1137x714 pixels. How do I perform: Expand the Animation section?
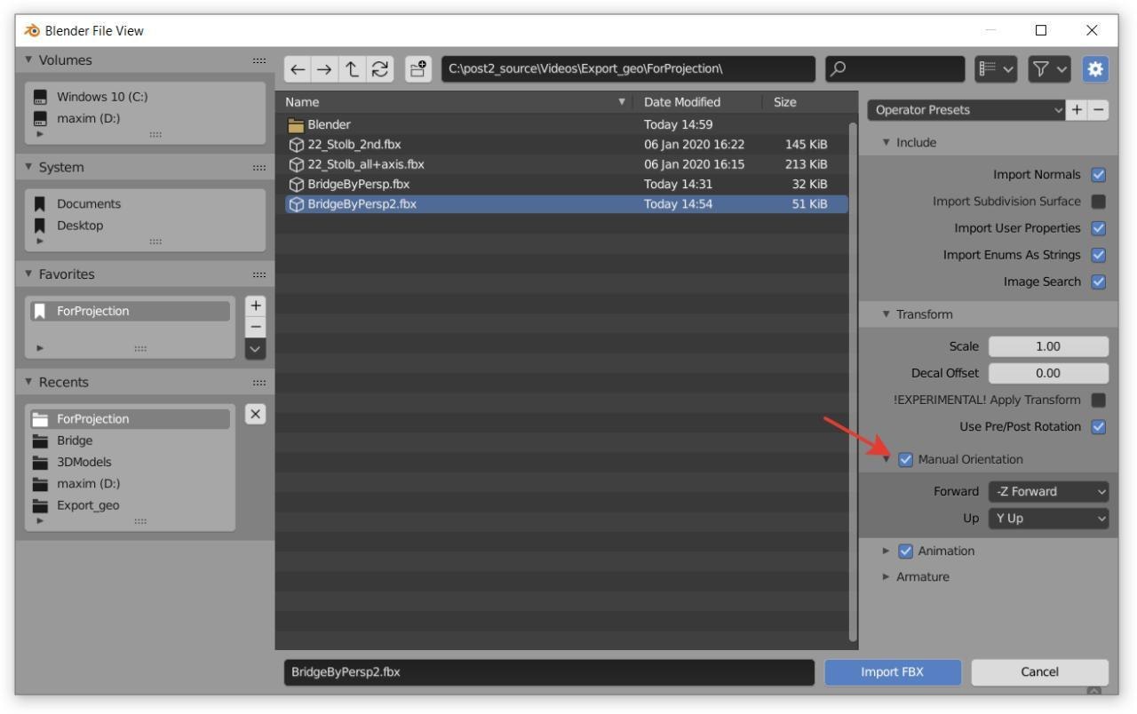887,551
